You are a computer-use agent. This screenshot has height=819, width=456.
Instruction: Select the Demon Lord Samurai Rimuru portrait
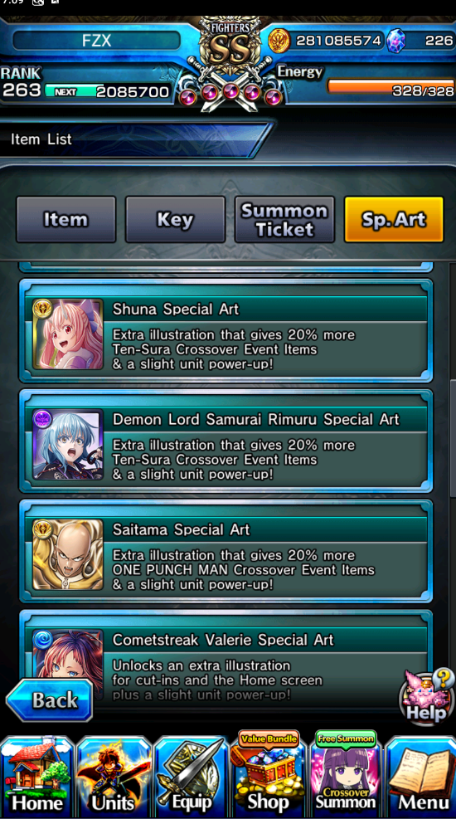pyautogui.click(x=68, y=445)
